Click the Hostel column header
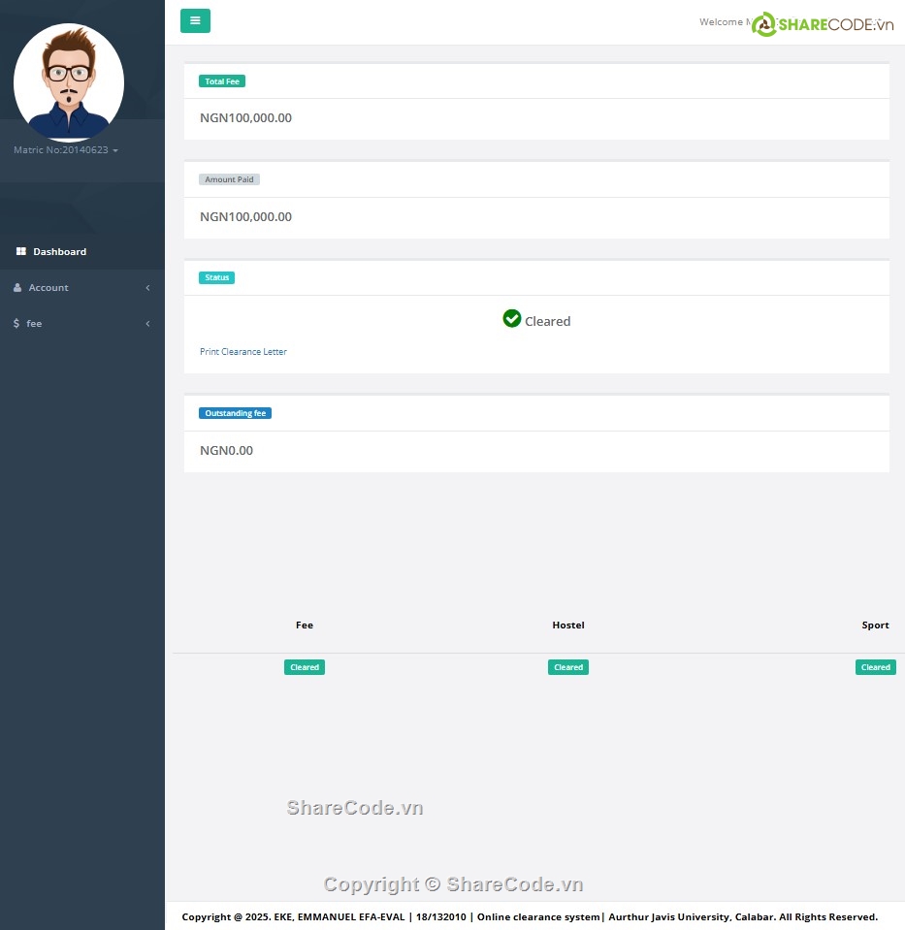The height and width of the screenshot is (930, 905). (568, 625)
